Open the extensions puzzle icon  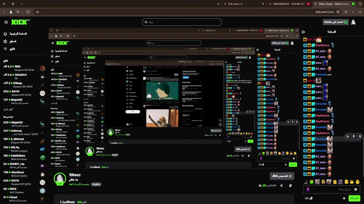pos(28,12)
